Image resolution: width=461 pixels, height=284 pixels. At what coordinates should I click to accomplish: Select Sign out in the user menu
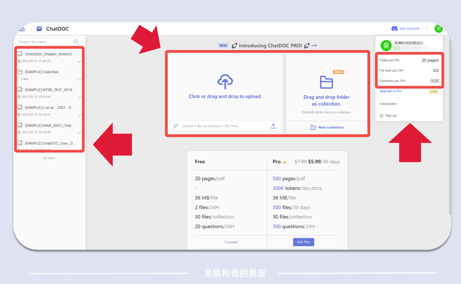391,116
